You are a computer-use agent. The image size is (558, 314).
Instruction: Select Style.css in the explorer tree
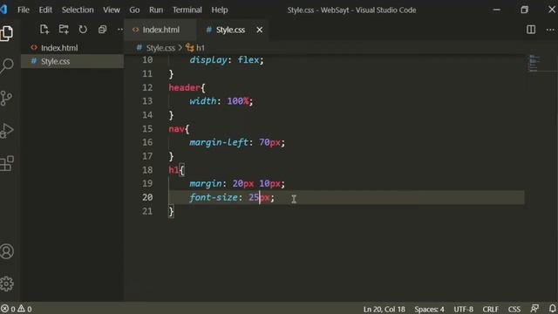click(72, 61)
